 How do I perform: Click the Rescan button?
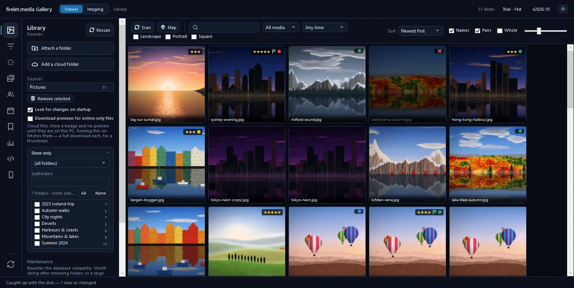pos(100,30)
